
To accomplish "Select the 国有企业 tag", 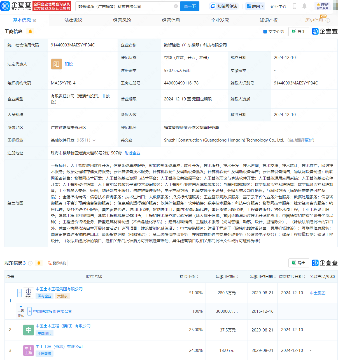I will [45, 296].
